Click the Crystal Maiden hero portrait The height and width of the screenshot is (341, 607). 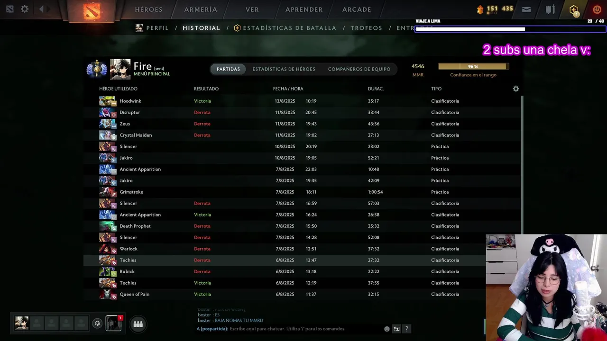(107, 135)
